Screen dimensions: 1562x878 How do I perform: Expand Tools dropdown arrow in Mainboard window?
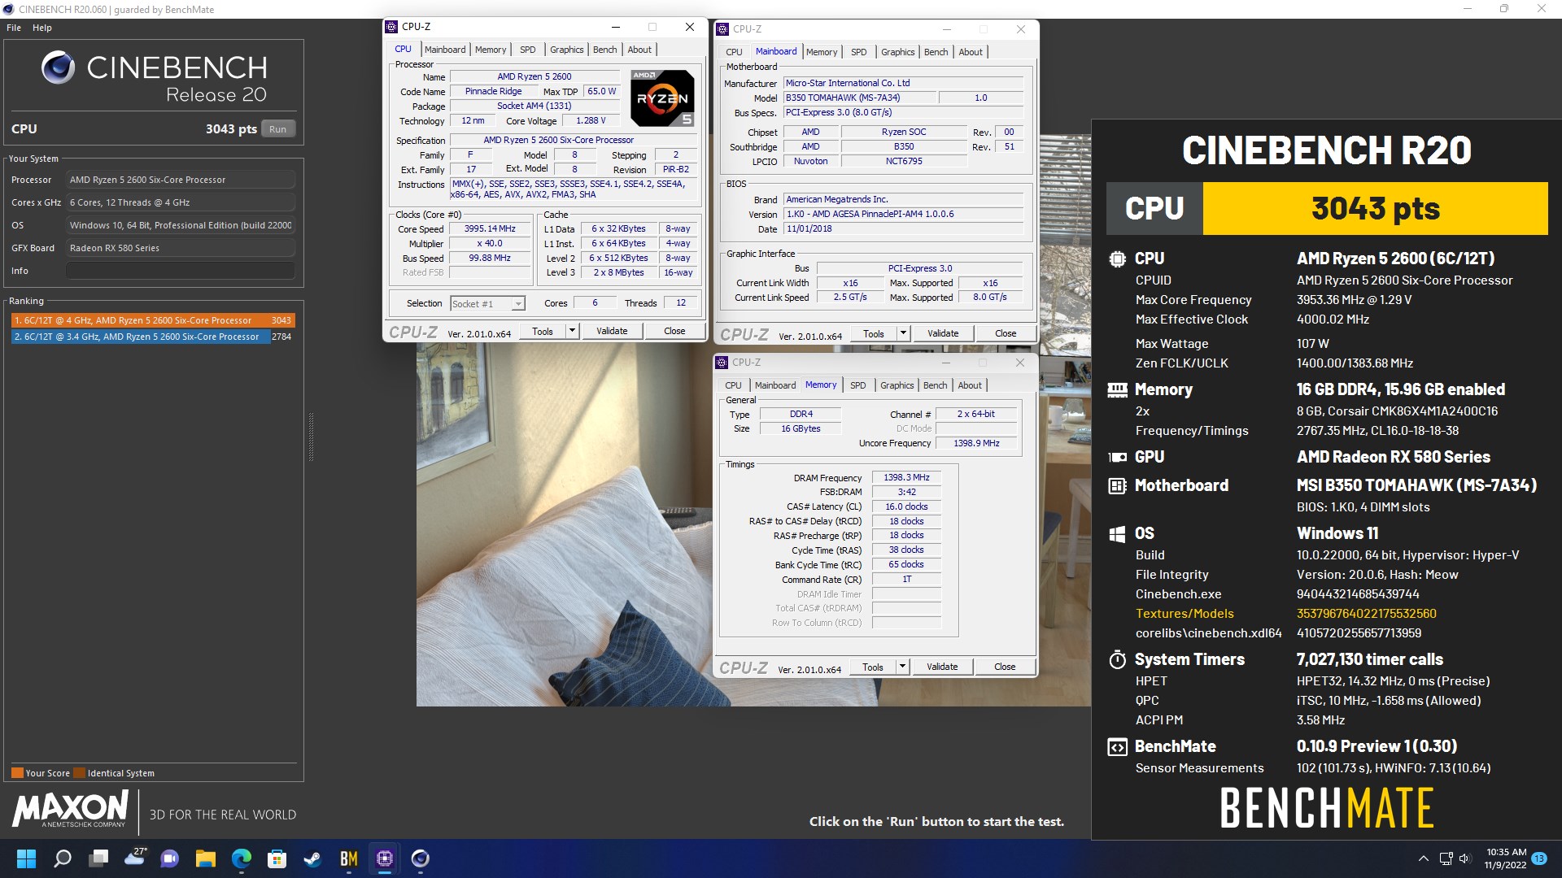click(903, 334)
